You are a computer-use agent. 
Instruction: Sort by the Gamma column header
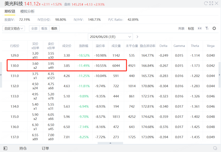click(x=179, y=46)
